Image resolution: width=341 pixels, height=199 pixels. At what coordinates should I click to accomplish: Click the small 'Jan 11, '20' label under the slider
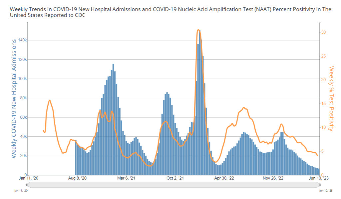(x=21, y=191)
